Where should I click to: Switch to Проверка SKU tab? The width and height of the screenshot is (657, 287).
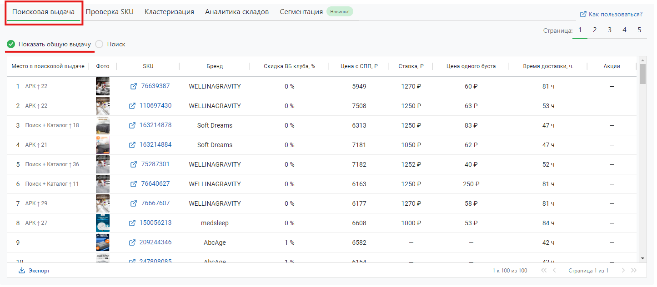[110, 12]
